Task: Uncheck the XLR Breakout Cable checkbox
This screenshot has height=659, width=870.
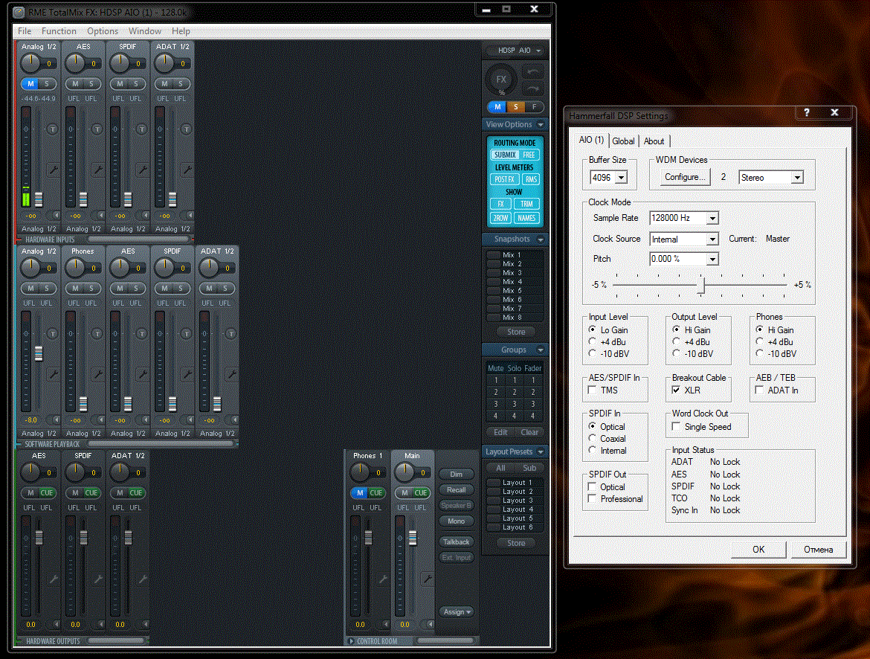Action: [x=676, y=390]
